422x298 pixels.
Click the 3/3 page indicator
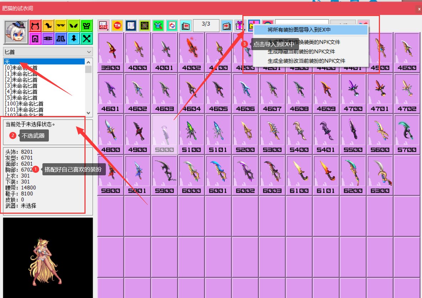[206, 26]
